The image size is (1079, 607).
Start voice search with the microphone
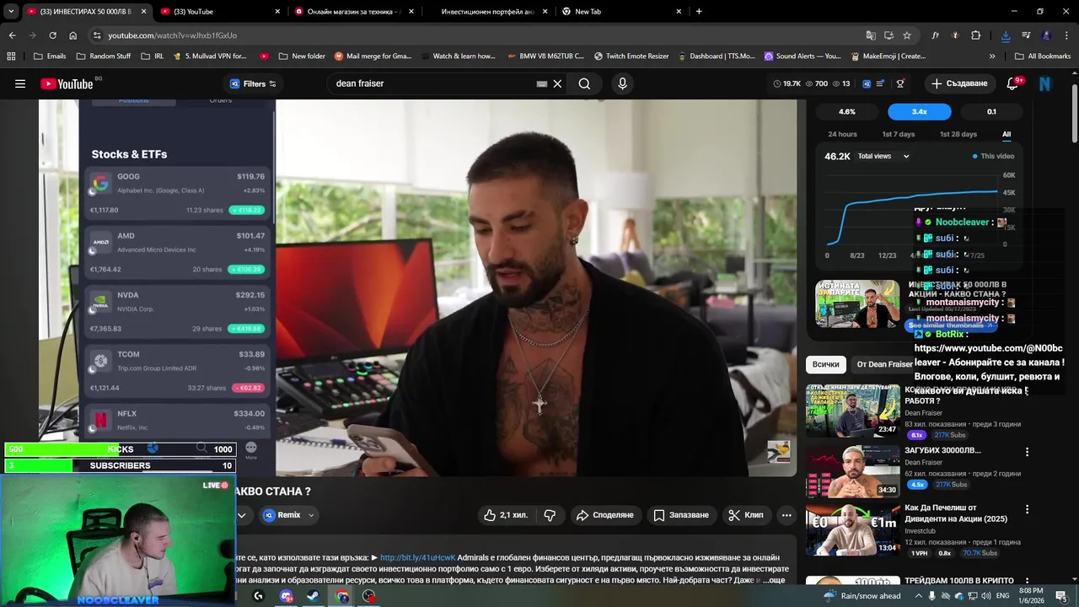[x=623, y=83]
